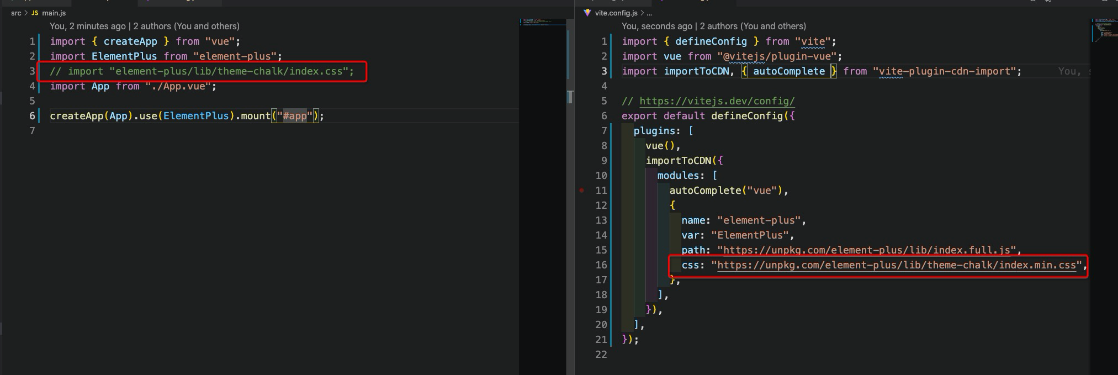Click the JS file icon in main.js breadcrumb
1118x375 pixels.
(35, 13)
